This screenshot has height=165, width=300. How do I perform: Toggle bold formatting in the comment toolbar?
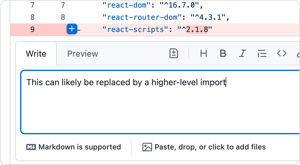223,54
